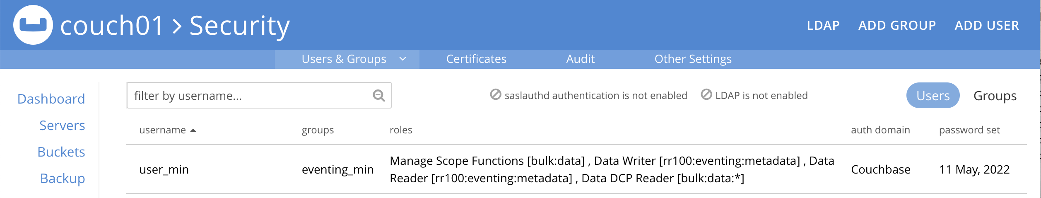Click the ADD GROUP button

(897, 26)
